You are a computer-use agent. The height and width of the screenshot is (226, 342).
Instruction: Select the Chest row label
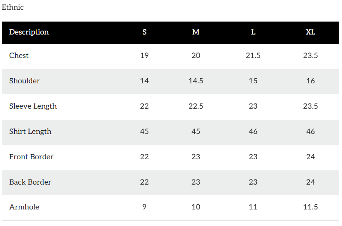tap(19, 56)
